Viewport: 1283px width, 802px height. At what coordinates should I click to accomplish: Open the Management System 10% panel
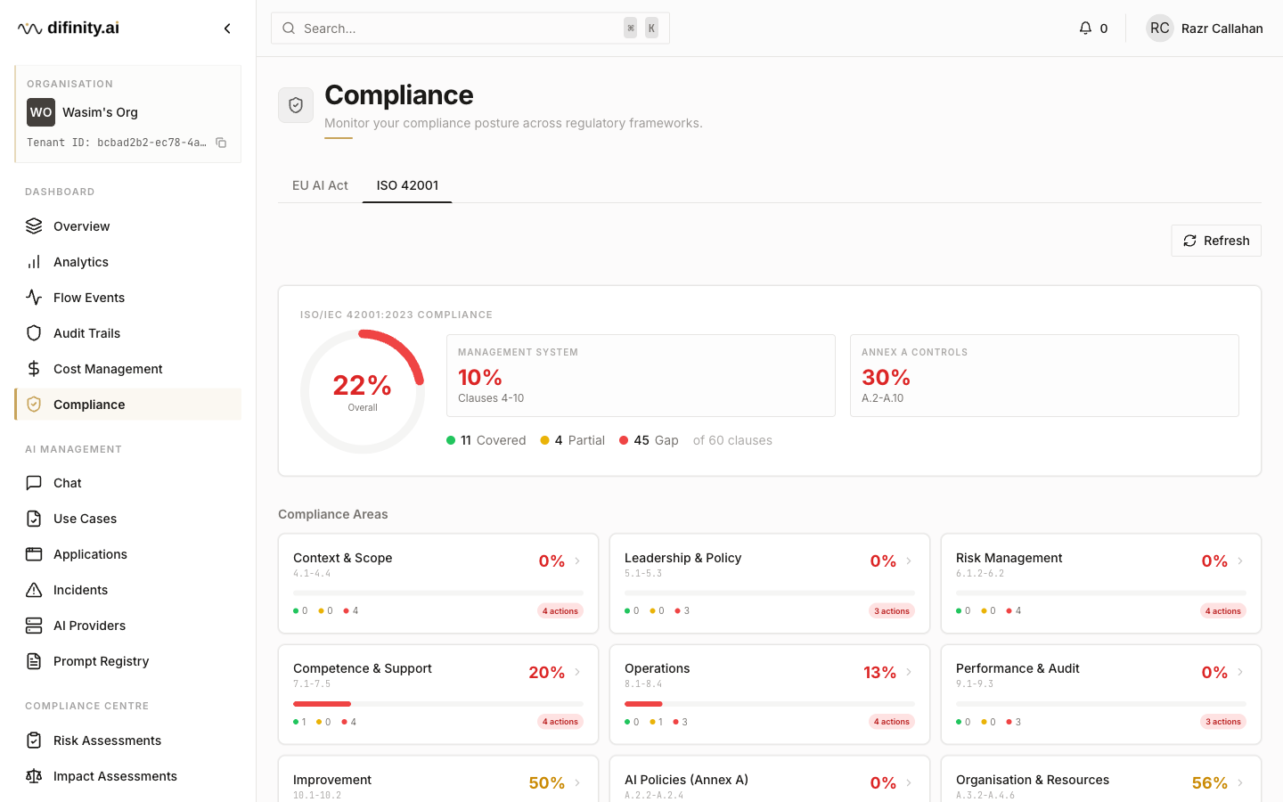(641, 376)
